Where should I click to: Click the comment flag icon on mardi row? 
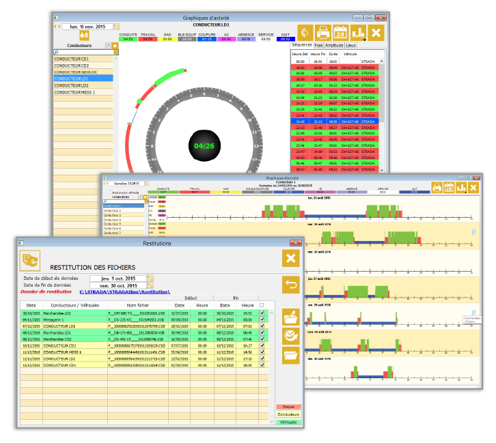473,232
